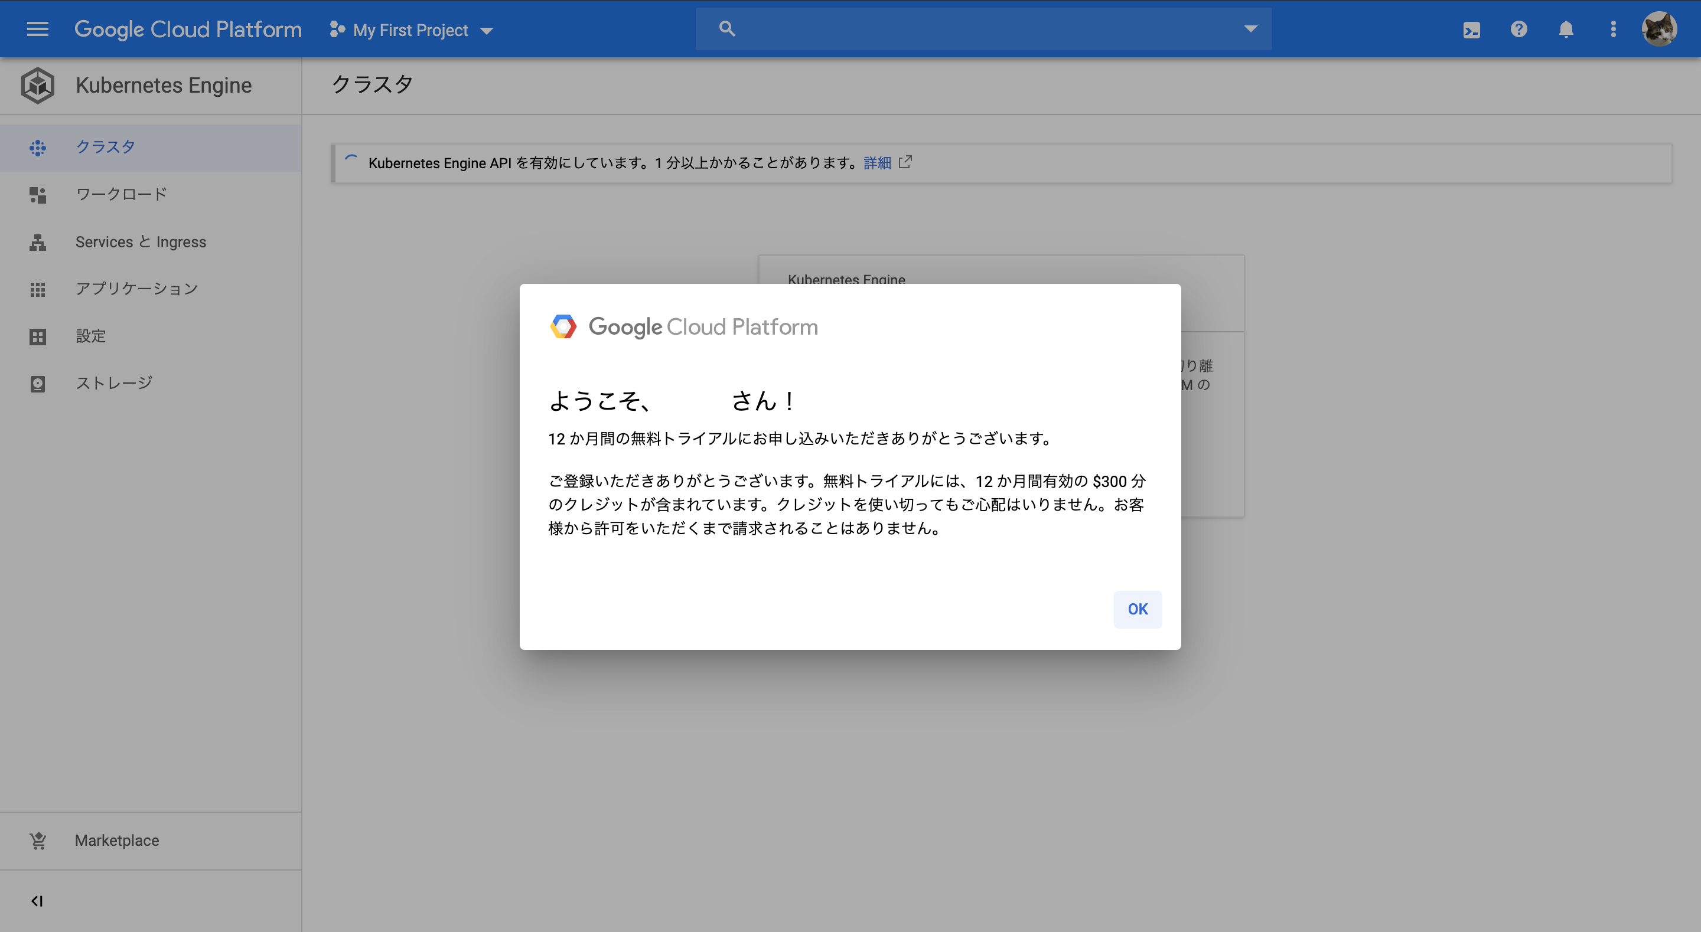Screen dimensions: 1701x932
Task: Follow the 詳細 link in API banner
Action: [x=877, y=162]
